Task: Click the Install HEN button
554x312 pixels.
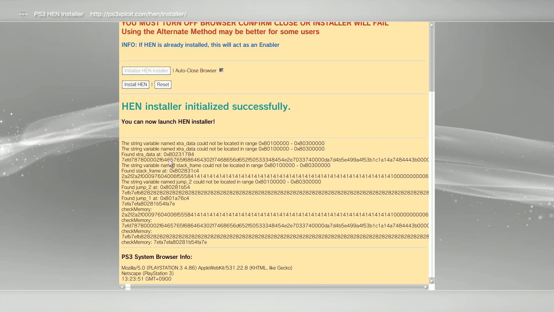Action: tap(136, 85)
